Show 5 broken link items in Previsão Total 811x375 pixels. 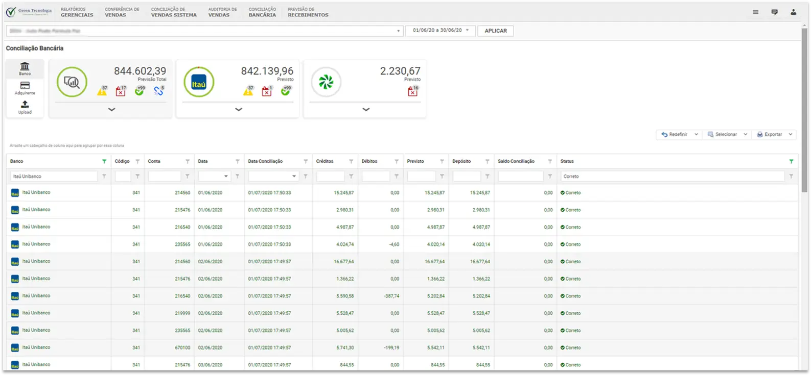pos(159,91)
